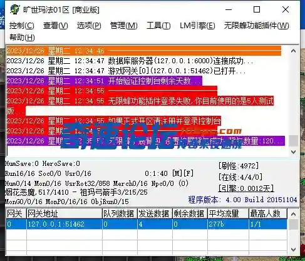Click log panel scrollbar down arrow
Image resolution: width=305 pixels, height=261 pixels.
click(x=293, y=152)
